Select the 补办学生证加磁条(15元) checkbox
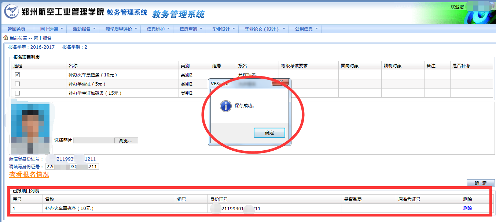The image size is (496, 222). coord(17,93)
